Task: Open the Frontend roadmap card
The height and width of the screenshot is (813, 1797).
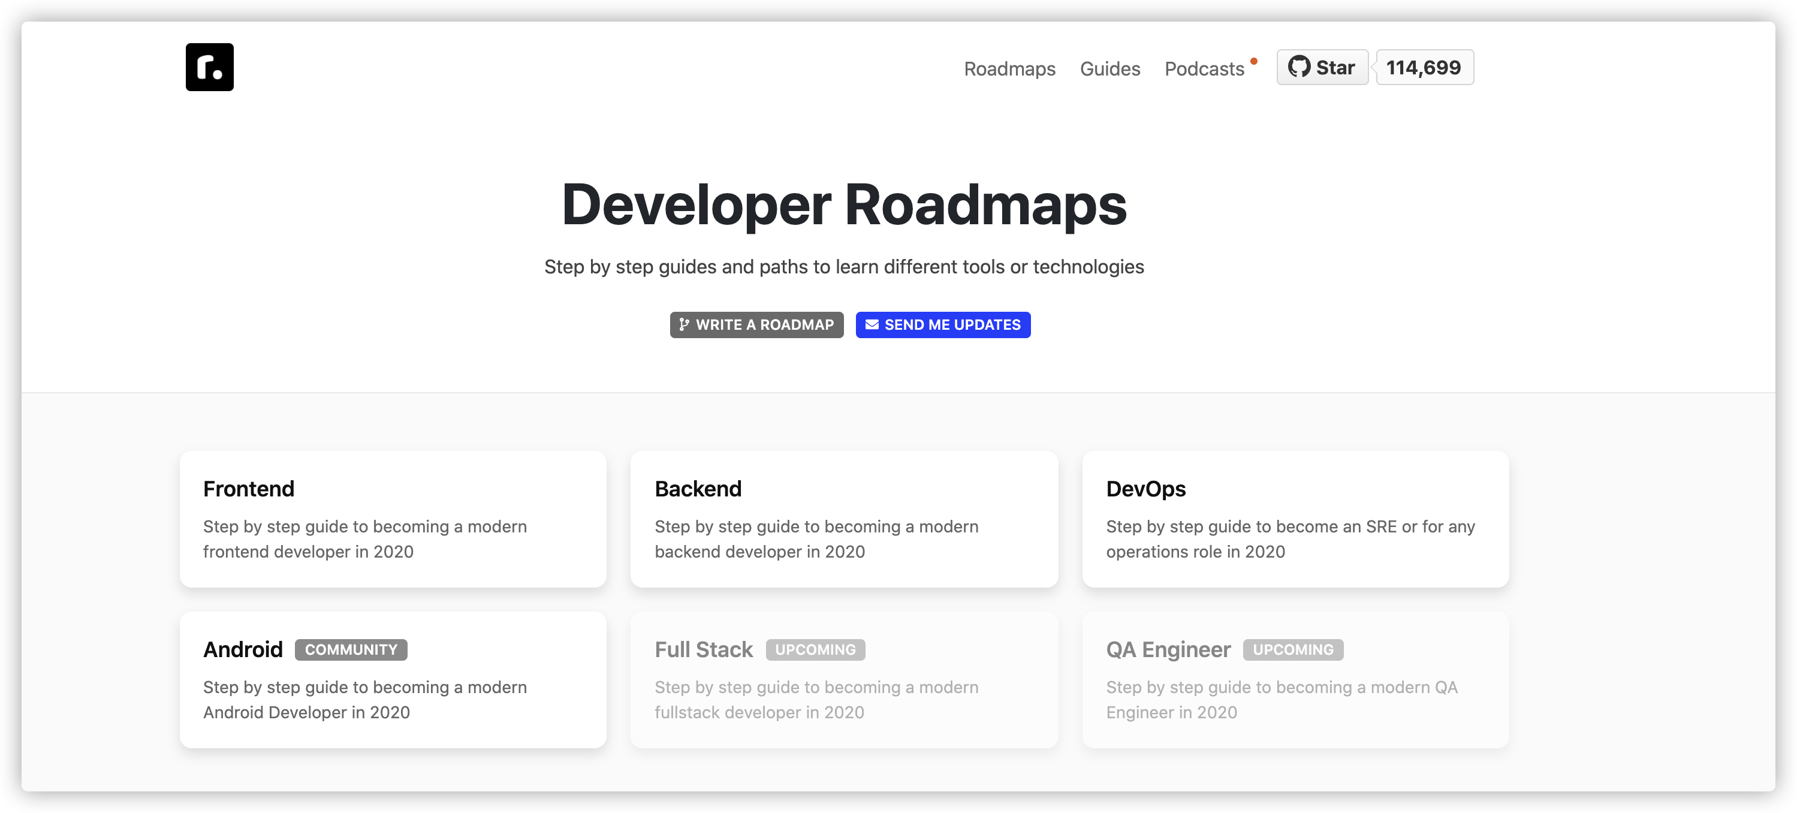Action: 393,519
